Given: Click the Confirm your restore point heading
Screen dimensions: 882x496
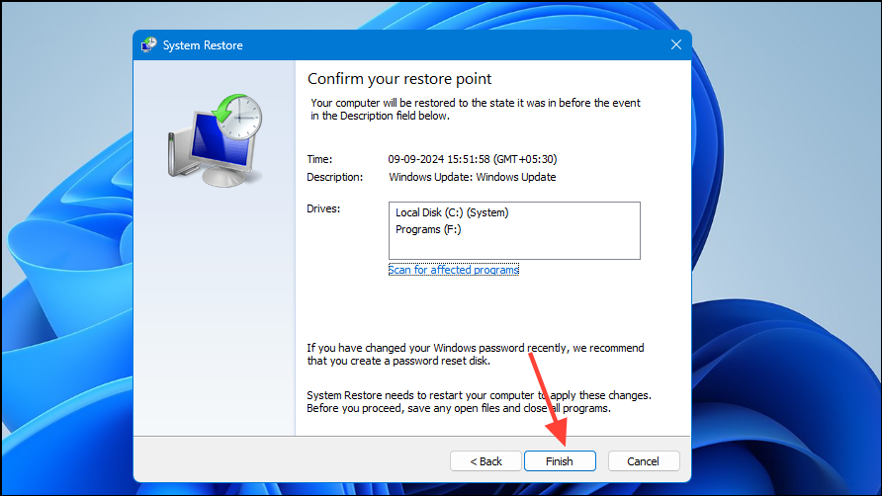Looking at the screenshot, I should pyautogui.click(x=399, y=79).
